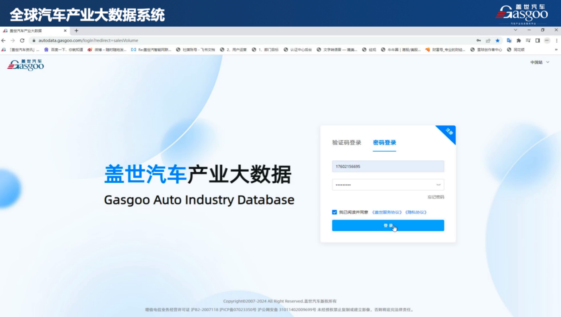Open the 盖世汽车资讯 bookmark

21,50
